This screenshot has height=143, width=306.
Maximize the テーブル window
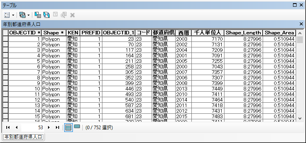click(x=295, y=5)
